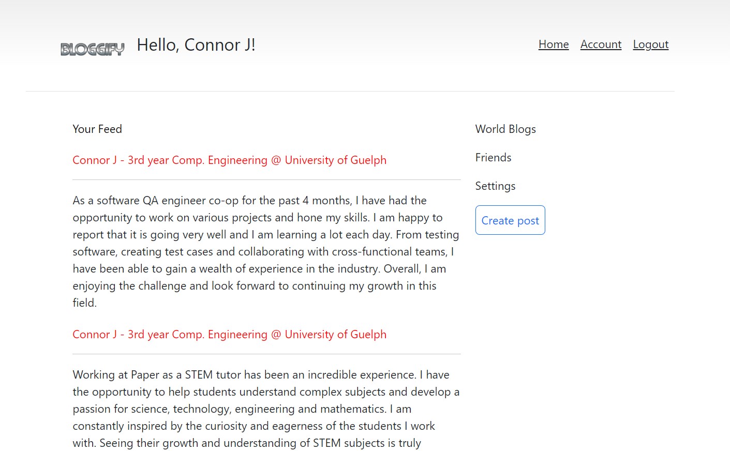
Task: Select the greeting text Hello, Connor J
Action: [x=196, y=45]
